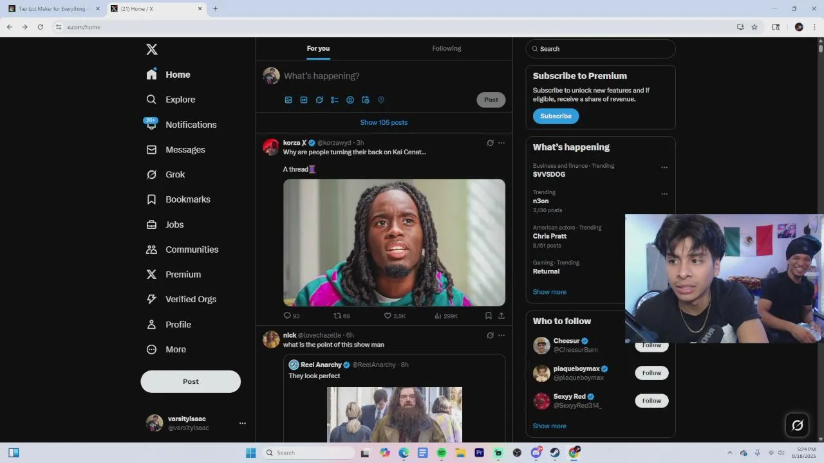
Task: Repost korza's Kai Cenat thread
Action: coord(342,316)
